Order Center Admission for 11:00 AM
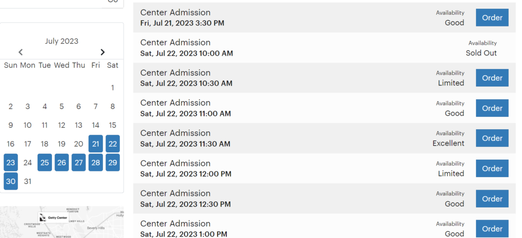 [492, 108]
